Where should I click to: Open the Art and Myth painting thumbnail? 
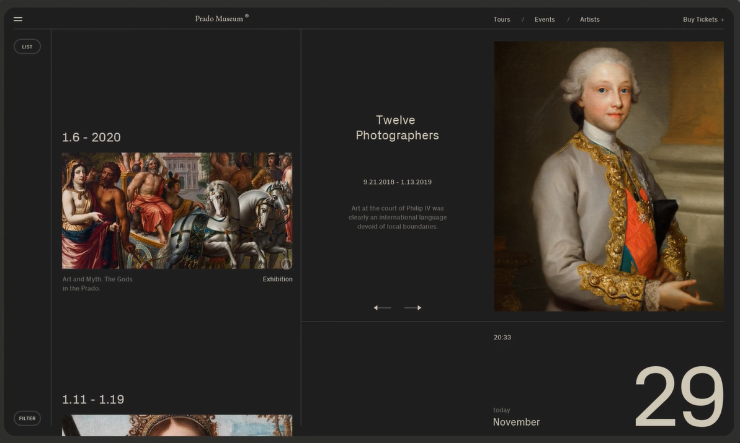[177, 211]
